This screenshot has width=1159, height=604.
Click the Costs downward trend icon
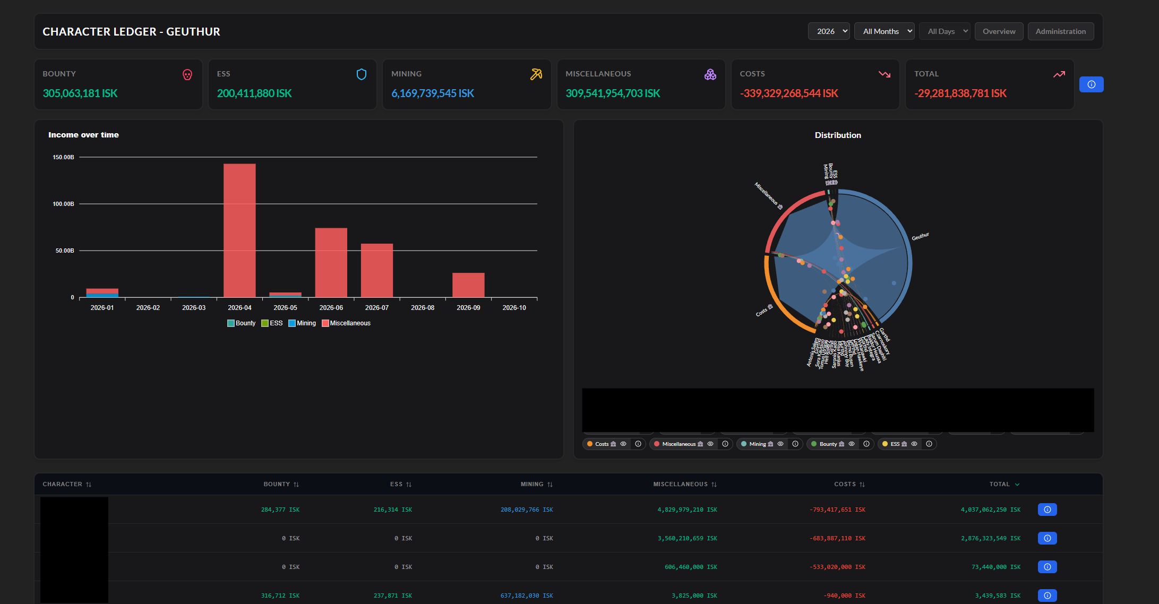885,74
